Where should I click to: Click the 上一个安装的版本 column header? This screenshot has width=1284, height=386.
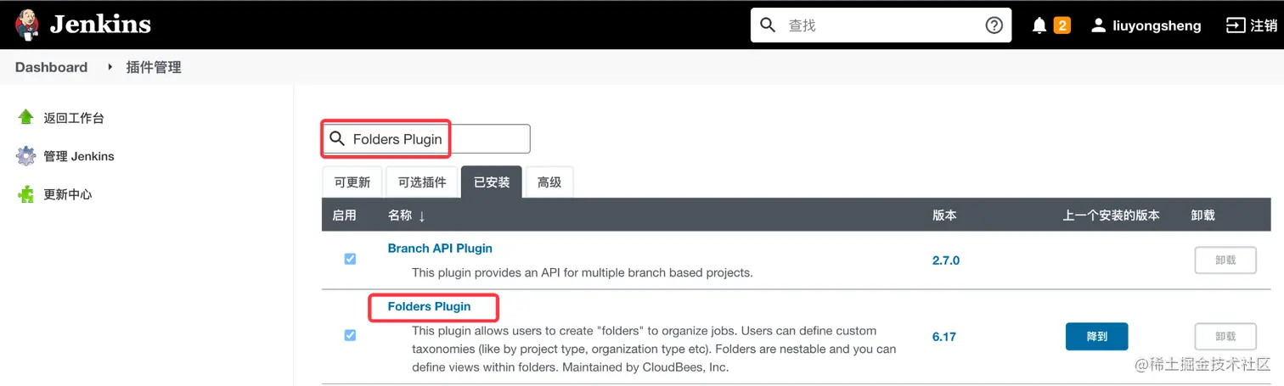(x=1111, y=215)
